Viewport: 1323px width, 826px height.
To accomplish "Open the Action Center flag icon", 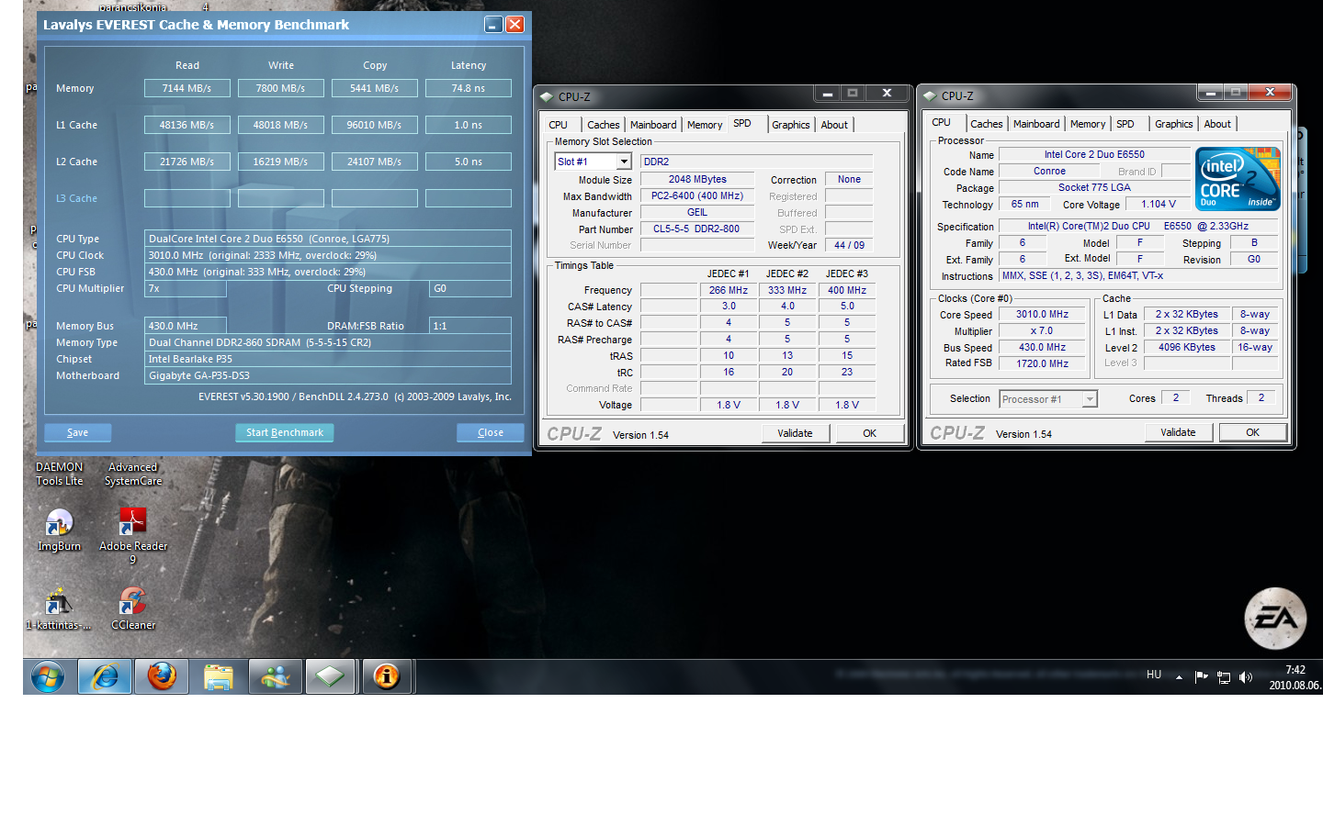I will [1201, 677].
